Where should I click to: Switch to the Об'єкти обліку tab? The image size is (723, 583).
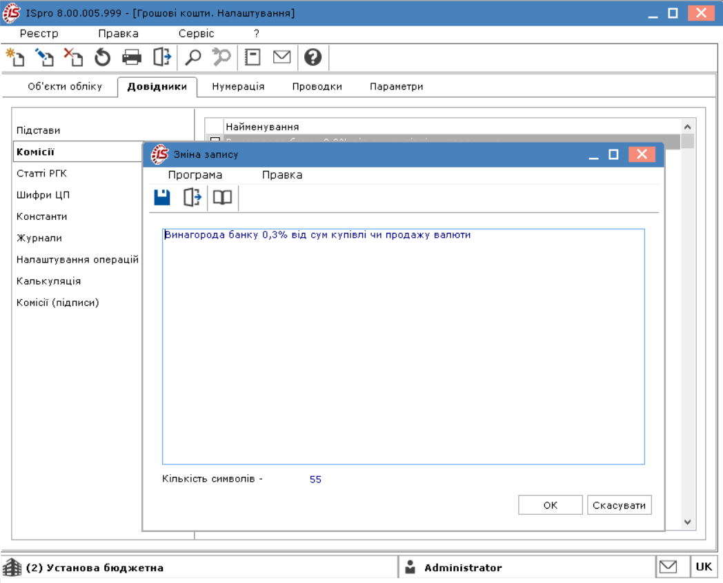pos(65,87)
